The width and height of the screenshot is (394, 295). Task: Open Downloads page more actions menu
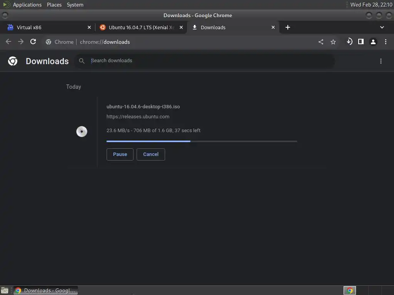click(381, 61)
